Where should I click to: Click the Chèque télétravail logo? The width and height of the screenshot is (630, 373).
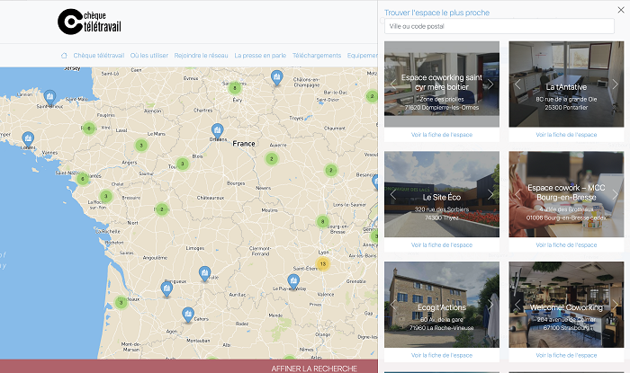pyautogui.click(x=86, y=22)
